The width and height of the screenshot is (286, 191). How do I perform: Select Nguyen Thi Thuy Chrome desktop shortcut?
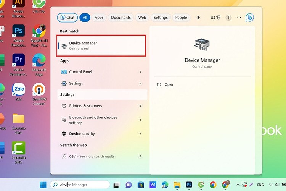pos(39,36)
